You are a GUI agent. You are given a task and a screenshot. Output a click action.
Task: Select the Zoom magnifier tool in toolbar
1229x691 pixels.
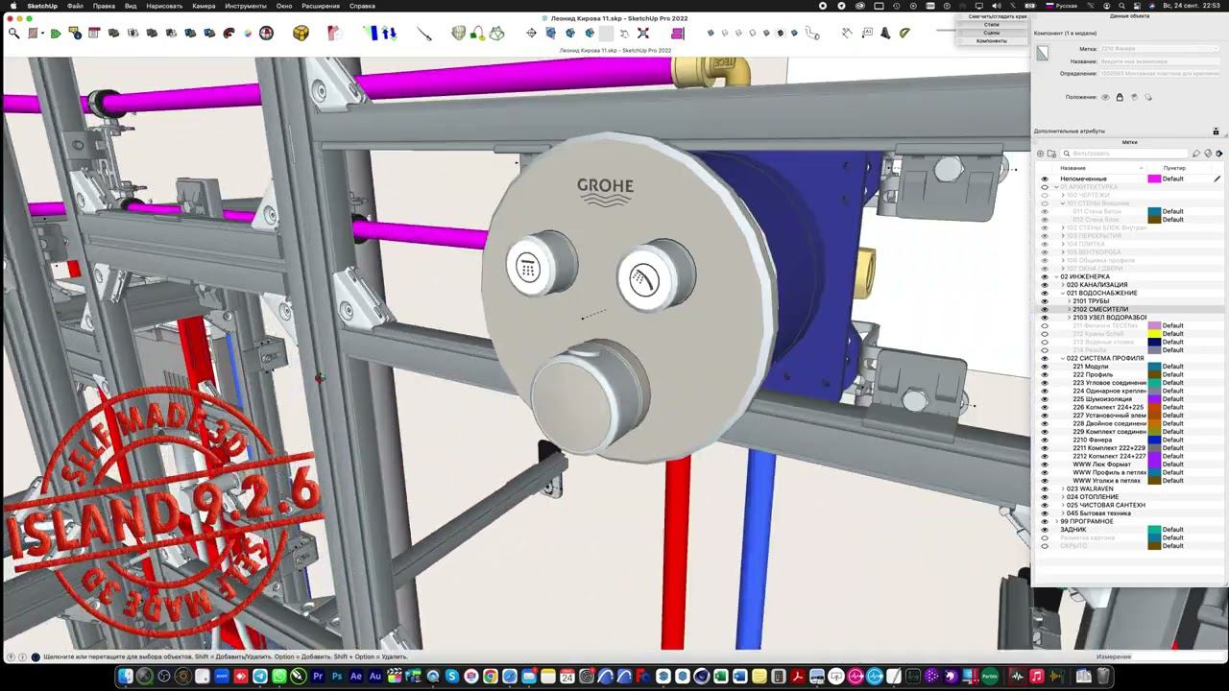(x=13, y=34)
